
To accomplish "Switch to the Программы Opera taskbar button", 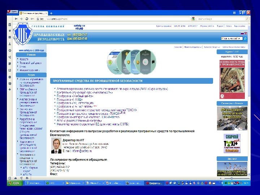I will click(155, 183).
